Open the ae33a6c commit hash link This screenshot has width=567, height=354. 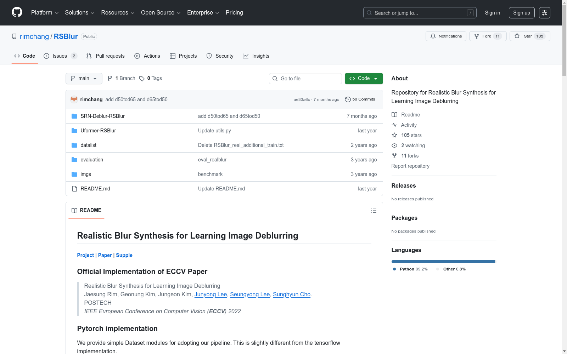tap(302, 99)
